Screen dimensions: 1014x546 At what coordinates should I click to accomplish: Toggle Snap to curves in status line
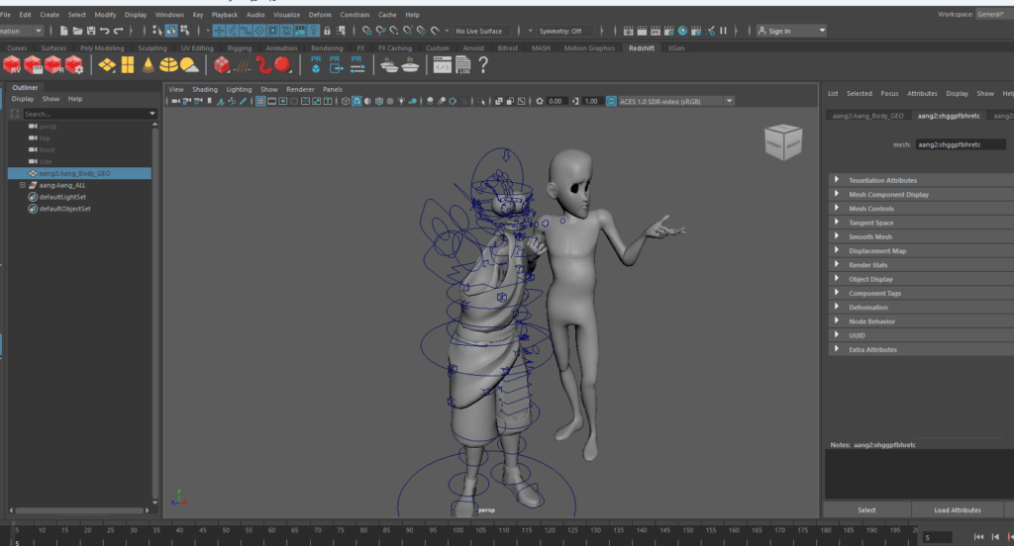point(380,31)
